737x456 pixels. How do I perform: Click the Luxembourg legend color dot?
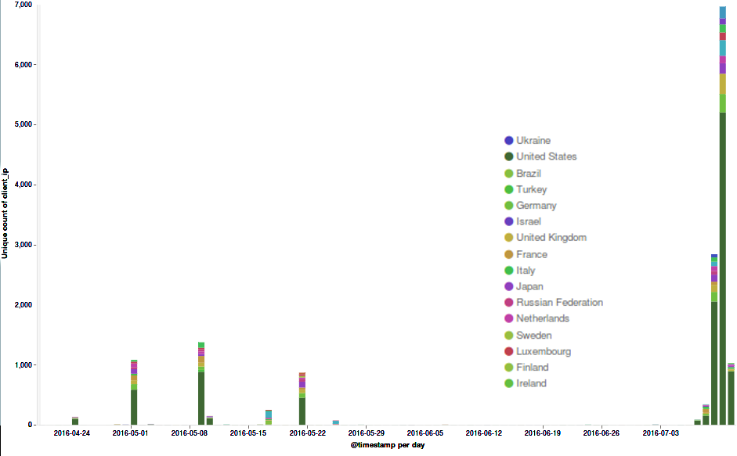tap(509, 351)
